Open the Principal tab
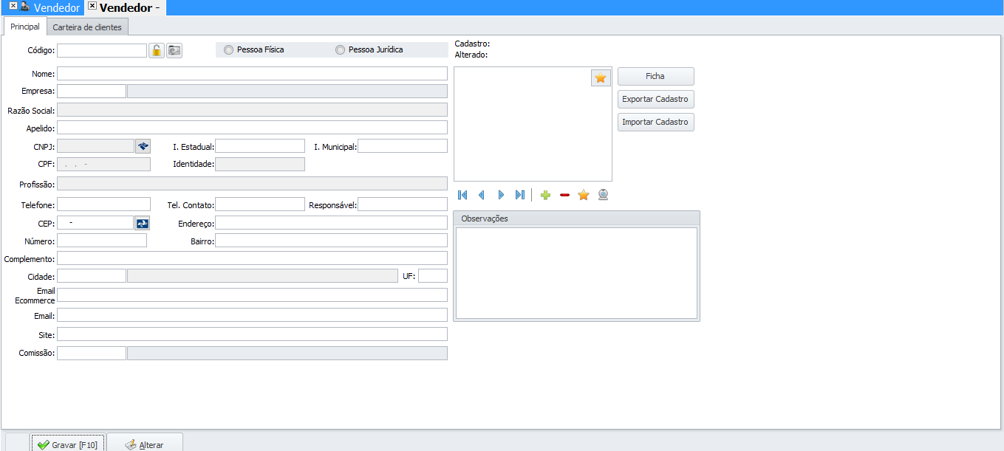Screen dimensions: 1004x451 click(x=24, y=27)
